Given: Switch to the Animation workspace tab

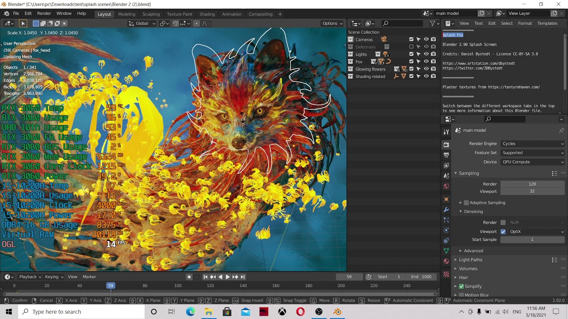Looking at the screenshot, I should (x=232, y=14).
